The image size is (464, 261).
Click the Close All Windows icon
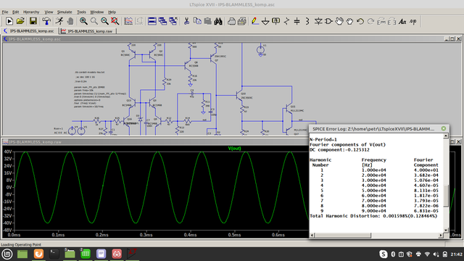tap(173, 21)
